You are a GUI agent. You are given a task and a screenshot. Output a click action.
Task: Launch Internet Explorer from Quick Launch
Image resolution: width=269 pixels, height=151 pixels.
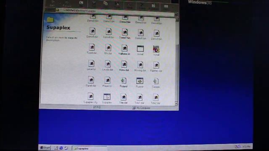pyautogui.click(x=61, y=148)
